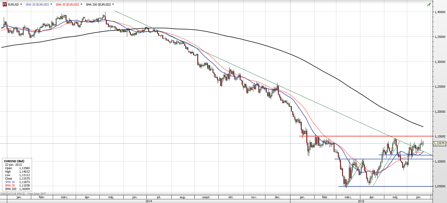The image size is (447, 203).
Task: Click the 1,20000 price axis label
Action: pyautogui.click(x=440, y=112)
